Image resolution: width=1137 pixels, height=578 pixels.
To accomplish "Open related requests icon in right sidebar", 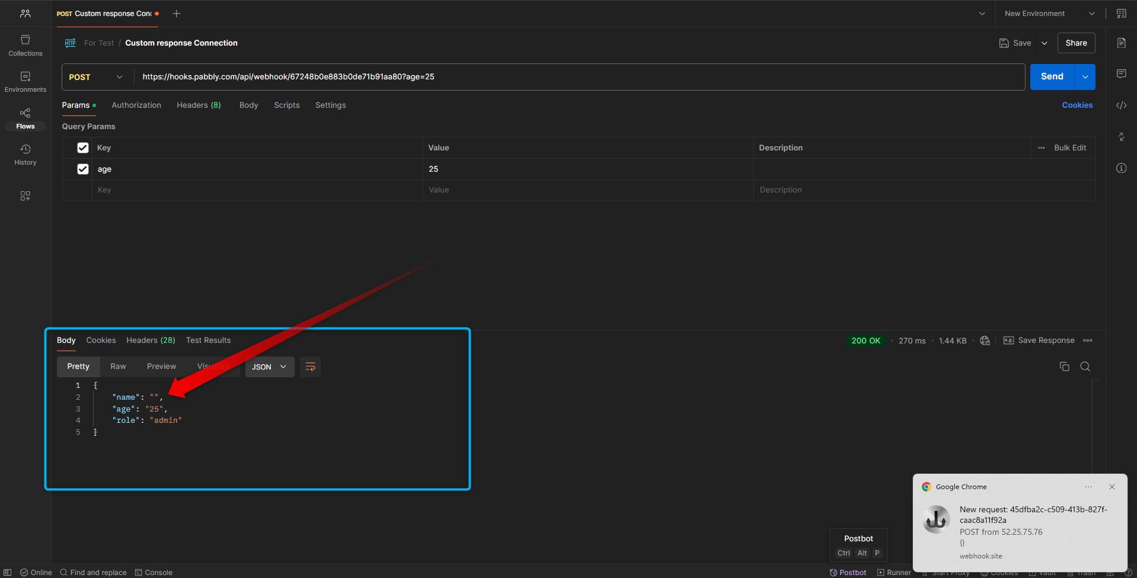I will (x=1121, y=137).
